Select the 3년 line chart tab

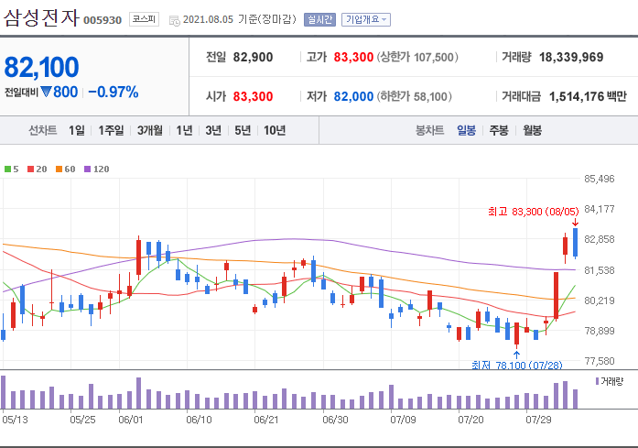[213, 130]
